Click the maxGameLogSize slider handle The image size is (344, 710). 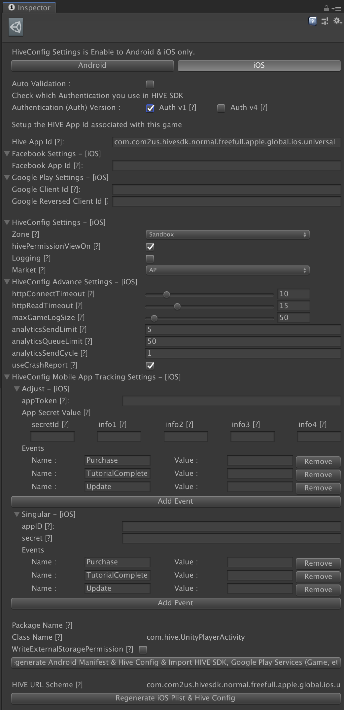154,318
